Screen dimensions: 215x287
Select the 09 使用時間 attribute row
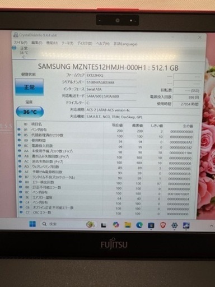(105, 141)
